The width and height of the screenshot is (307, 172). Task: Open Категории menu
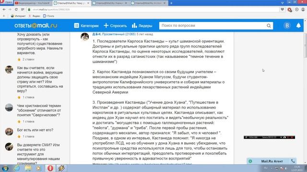(x=86, y=25)
